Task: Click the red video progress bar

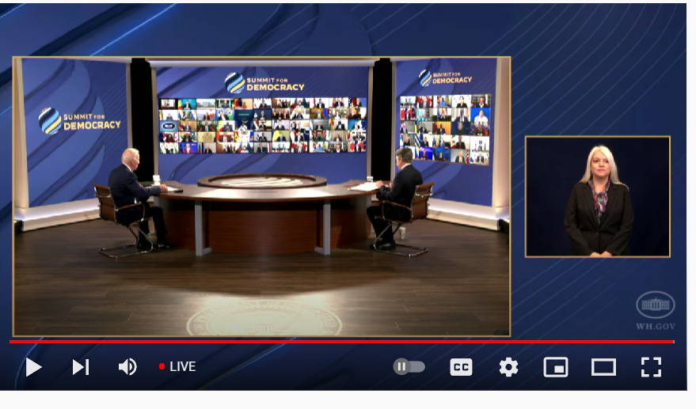Action: (x=342, y=342)
